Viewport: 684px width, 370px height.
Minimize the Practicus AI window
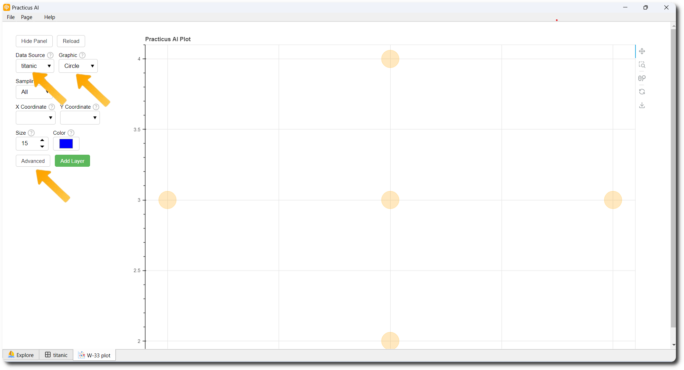pos(625,7)
